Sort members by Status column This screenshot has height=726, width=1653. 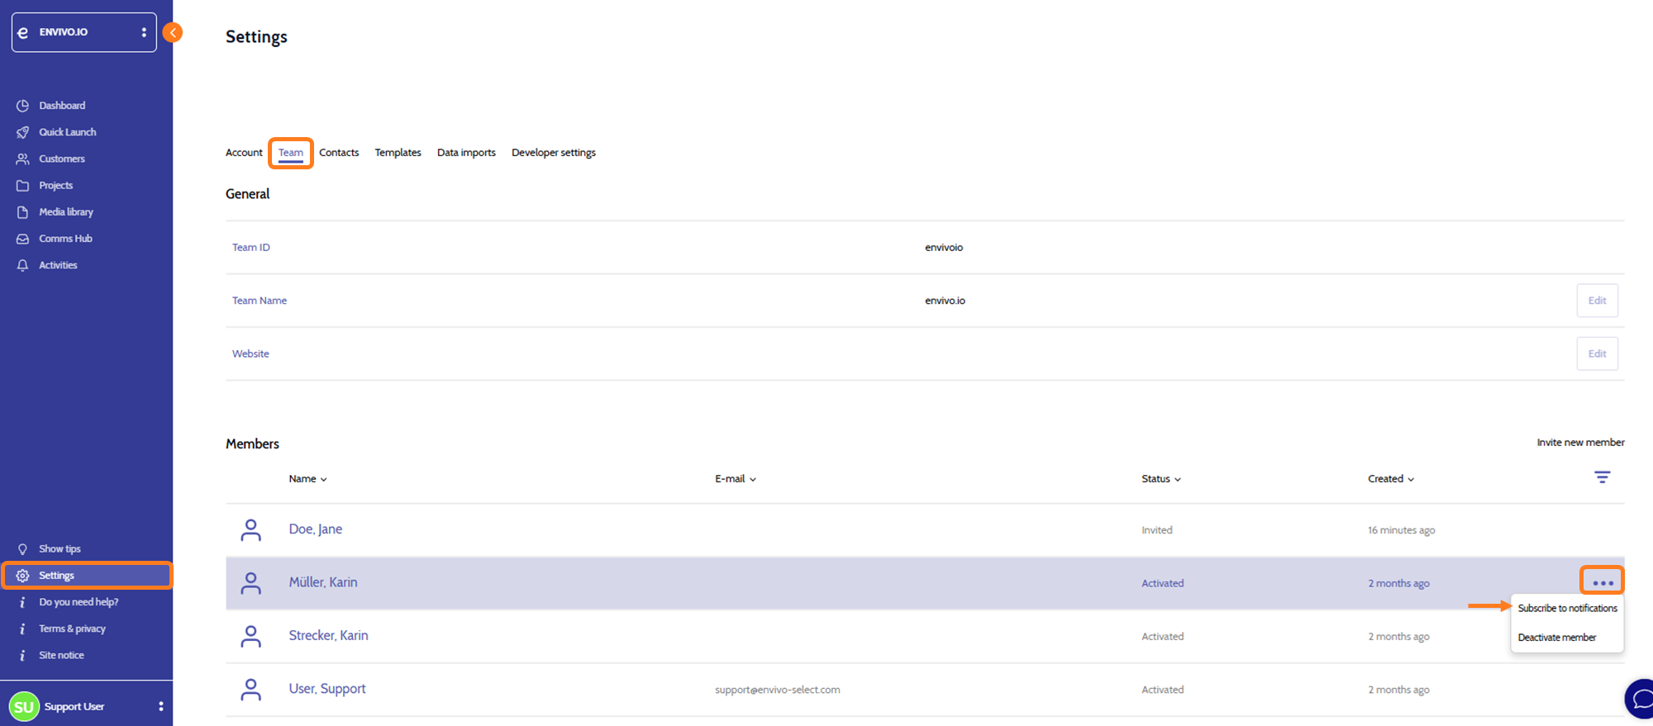[1160, 479]
